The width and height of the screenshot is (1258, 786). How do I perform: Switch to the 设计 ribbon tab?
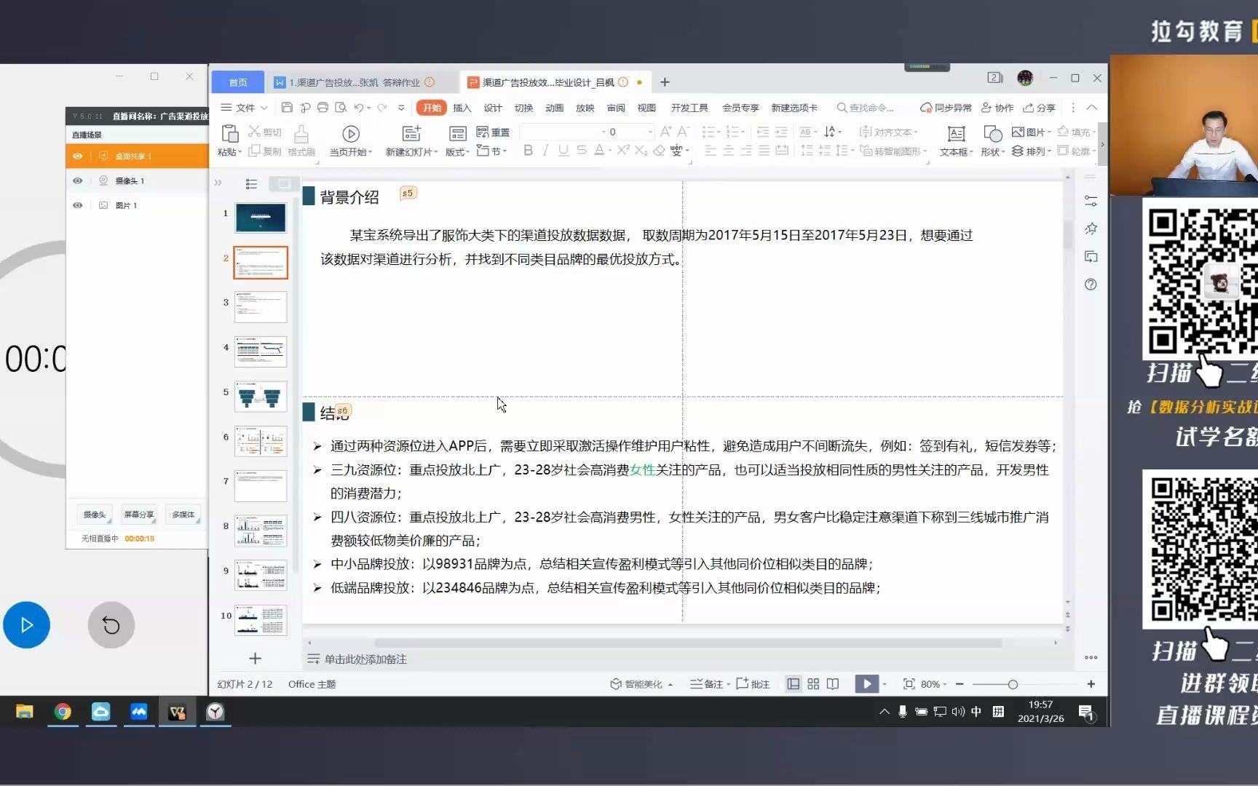click(x=493, y=108)
